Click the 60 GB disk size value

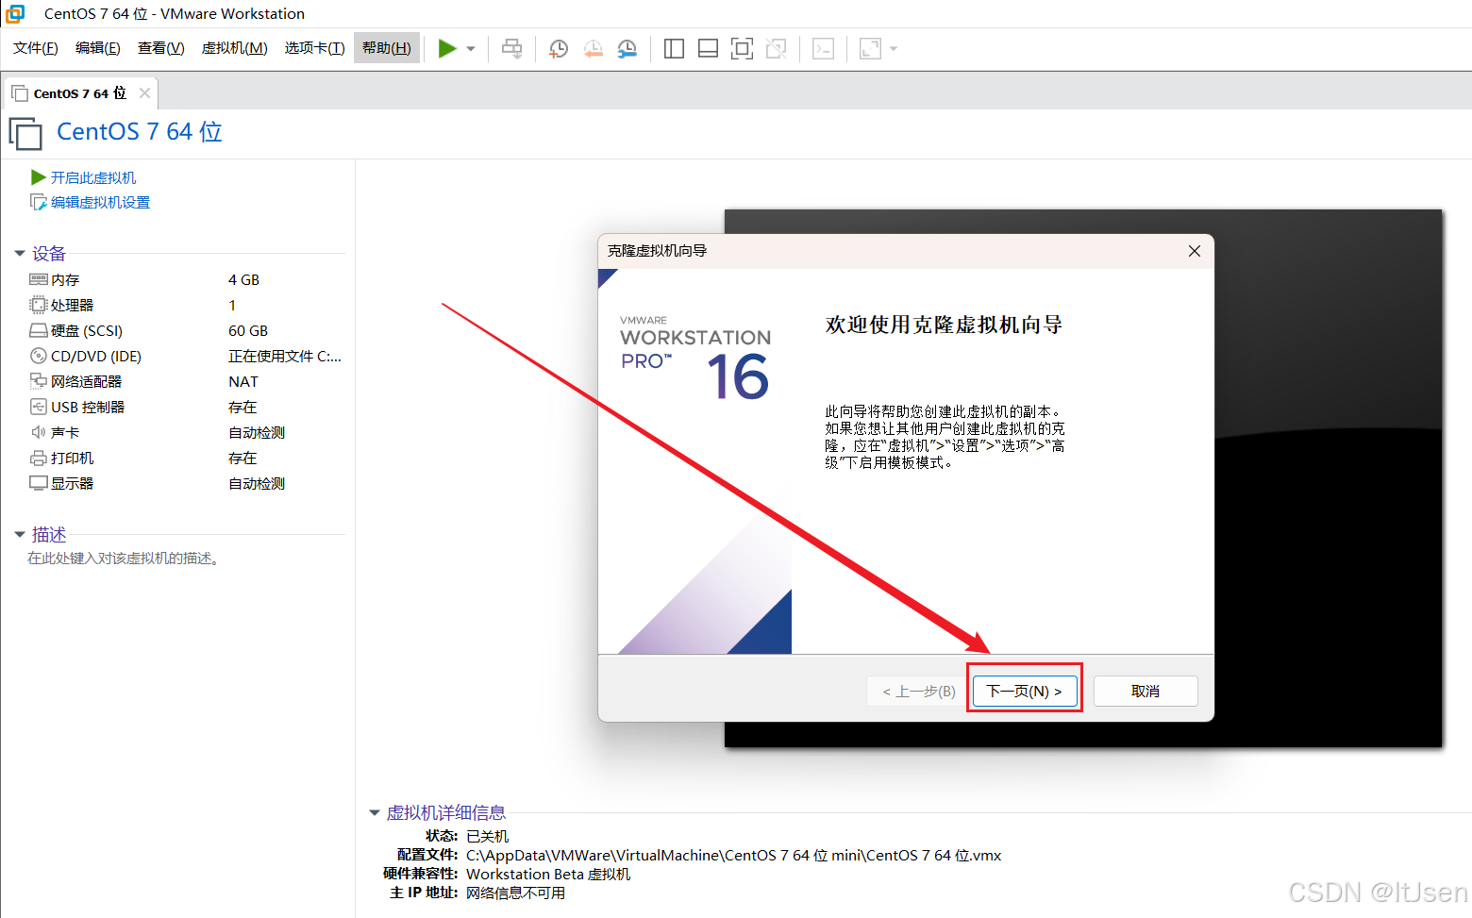click(x=248, y=330)
